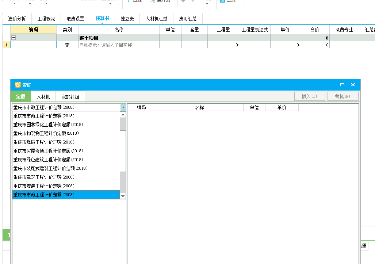Screen dimensions: 375x264
Task: Pick 重庆市构筑物工程计价定额(2018)
Action: (66, 133)
